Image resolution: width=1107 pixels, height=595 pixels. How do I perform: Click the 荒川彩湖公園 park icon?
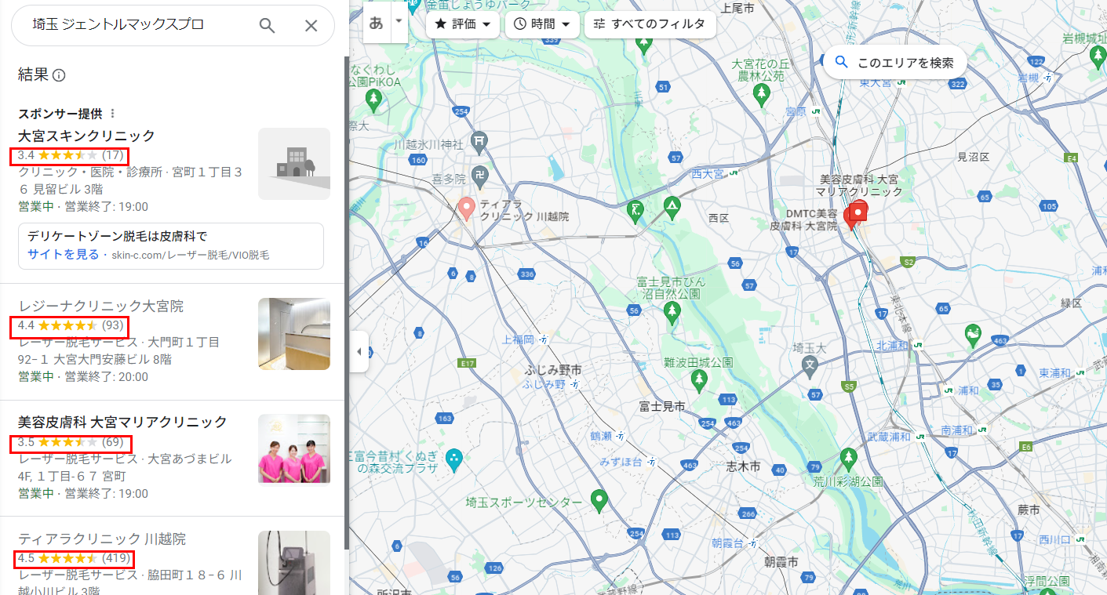click(848, 459)
